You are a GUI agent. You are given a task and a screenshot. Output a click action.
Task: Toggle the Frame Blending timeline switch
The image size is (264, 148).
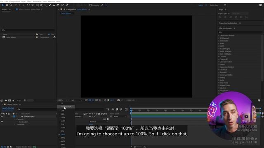click(x=117, y=109)
